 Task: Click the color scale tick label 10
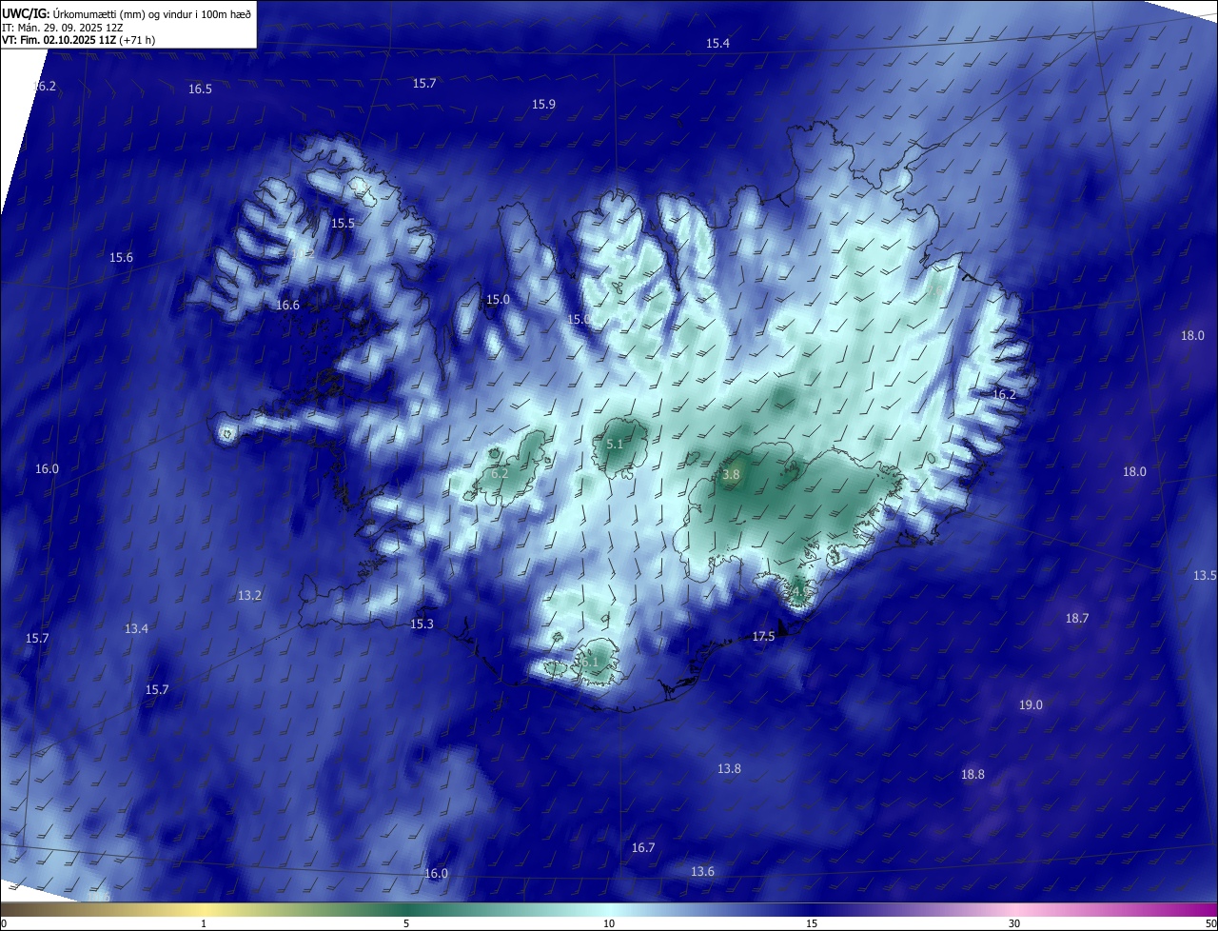click(x=609, y=923)
